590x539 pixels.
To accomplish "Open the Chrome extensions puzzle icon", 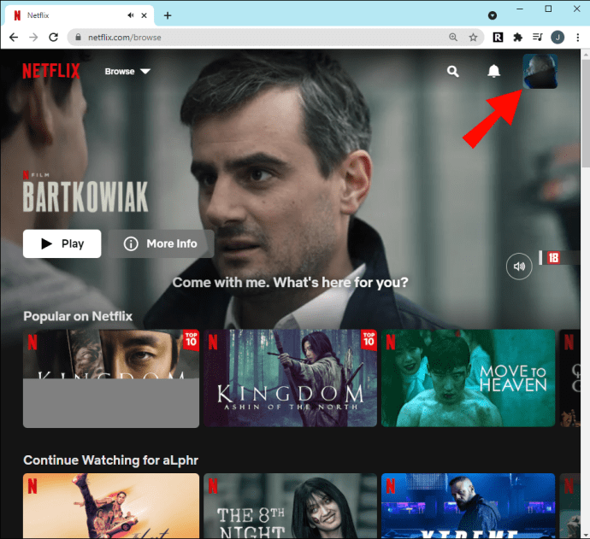I will [518, 38].
